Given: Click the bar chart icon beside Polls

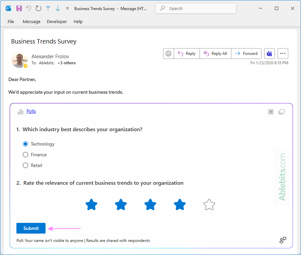Looking at the screenshot, I should click(19, 111).
